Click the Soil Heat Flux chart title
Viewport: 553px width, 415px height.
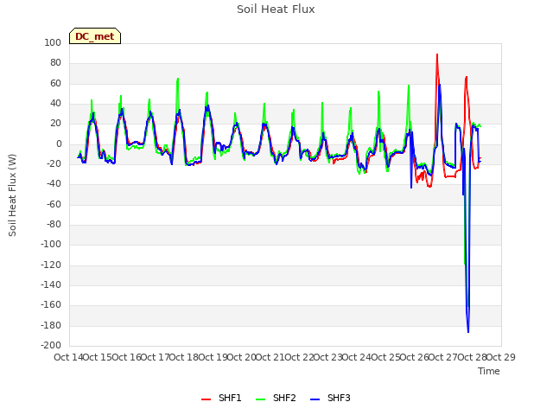click(276, 10)
